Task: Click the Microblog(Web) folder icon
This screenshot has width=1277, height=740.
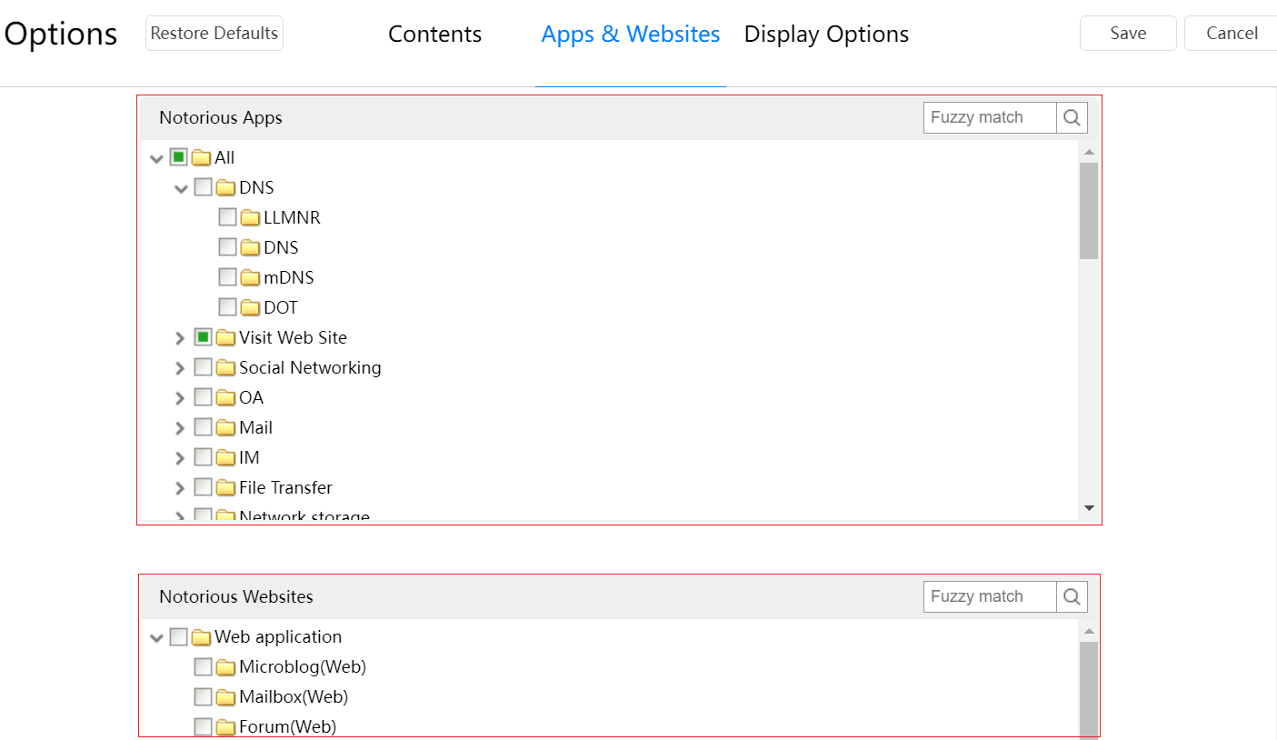Action: tap(225, 668)
